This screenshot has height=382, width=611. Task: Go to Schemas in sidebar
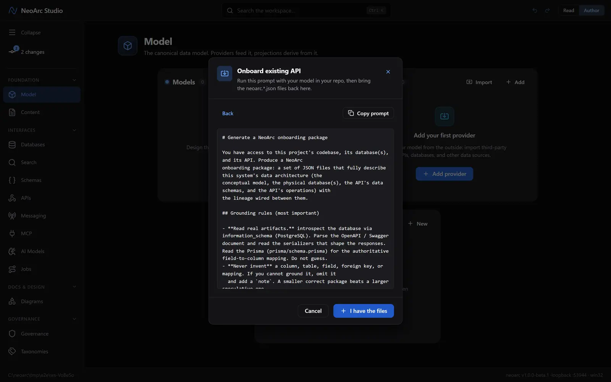coord(42,180)
